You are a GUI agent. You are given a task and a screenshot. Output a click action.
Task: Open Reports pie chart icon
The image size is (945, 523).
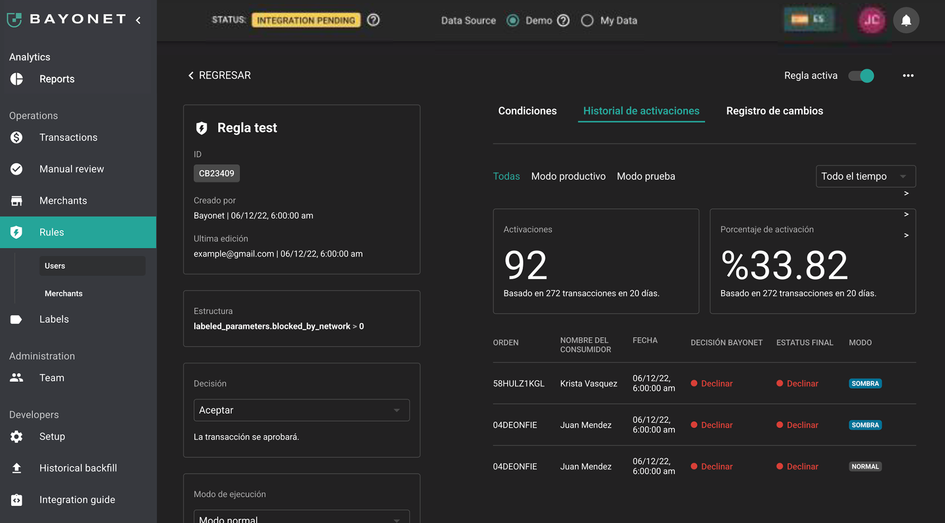17,79
